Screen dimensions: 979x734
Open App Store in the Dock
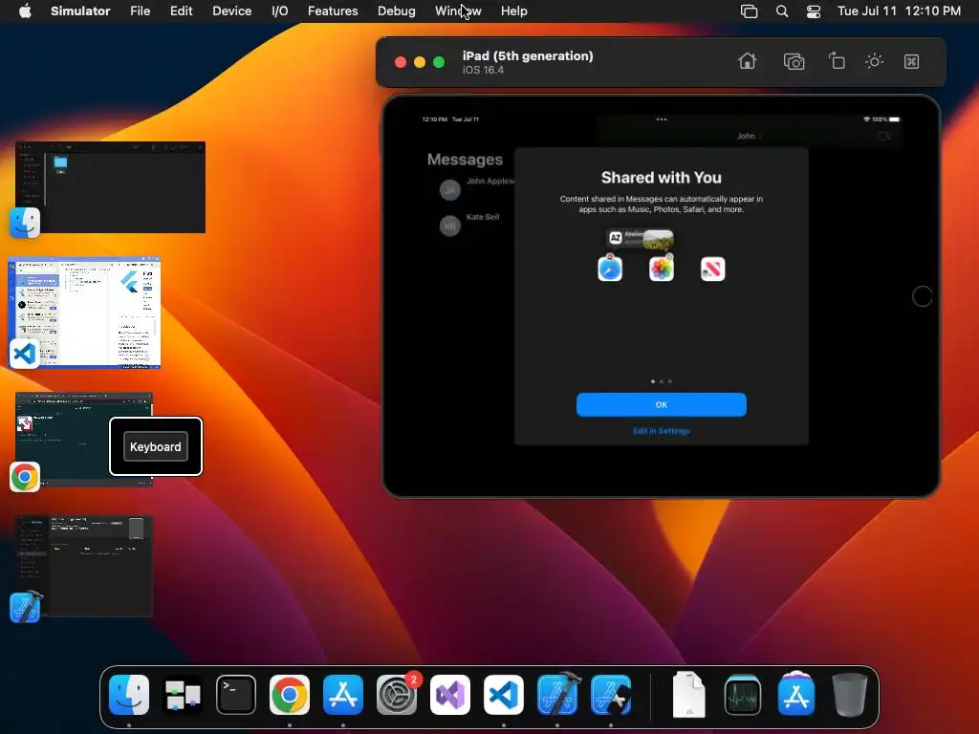(343, 695)
